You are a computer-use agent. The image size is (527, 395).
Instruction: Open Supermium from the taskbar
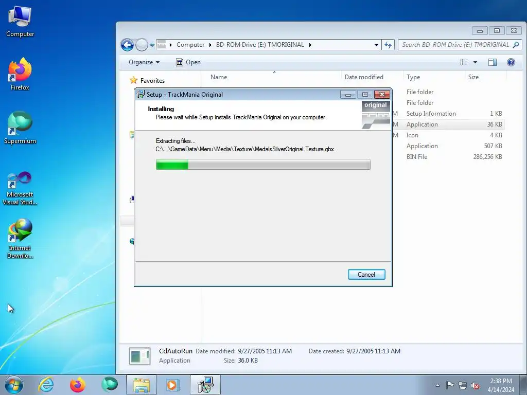110,385
